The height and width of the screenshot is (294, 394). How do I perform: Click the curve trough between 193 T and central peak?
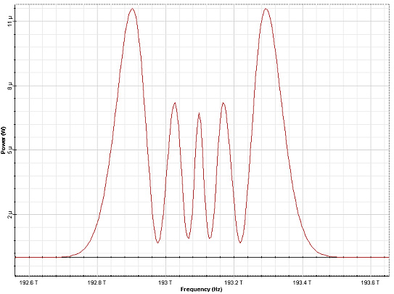pyautogui.click(x=188, y=237)
